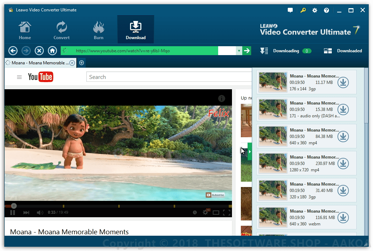Image resolution: width=373 pixels, height=251 pixels.
Task: Click the video progress bar scrubber
Action: [13, 206]
